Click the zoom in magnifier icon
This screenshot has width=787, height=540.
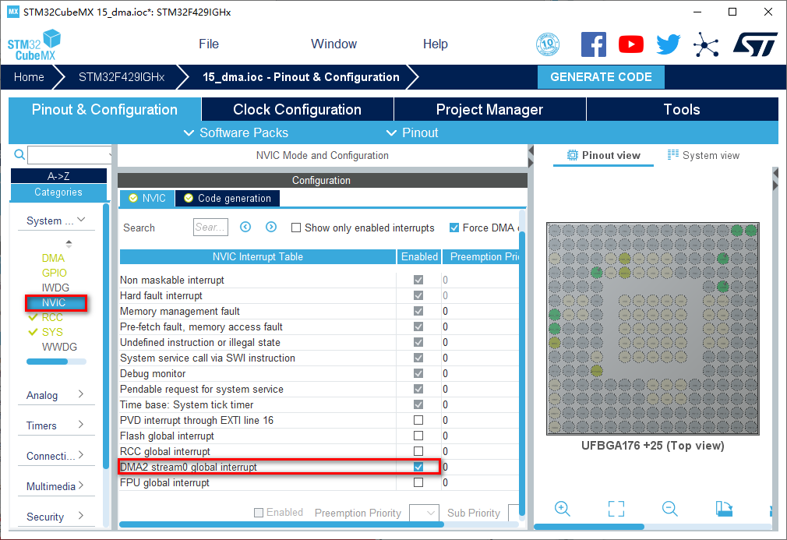click(563, 509)
